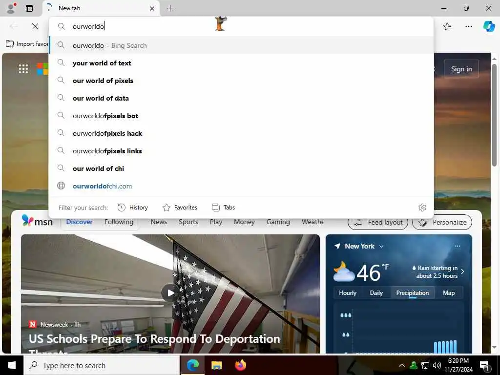Open the Favorites star toolbar icon
The height and width of the screenshot is (375, 500).
(x=447, y=26)
